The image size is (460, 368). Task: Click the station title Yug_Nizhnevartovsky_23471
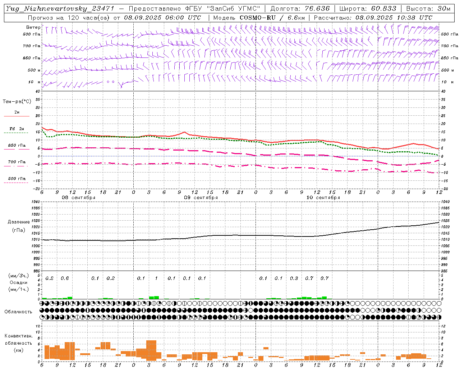click(60, 9)
